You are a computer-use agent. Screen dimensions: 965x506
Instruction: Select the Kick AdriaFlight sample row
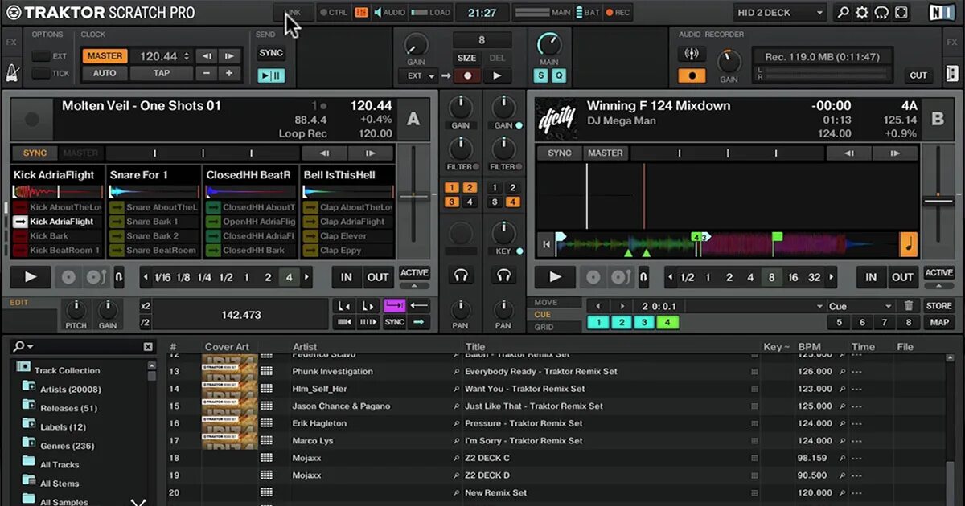pos(58,222)
